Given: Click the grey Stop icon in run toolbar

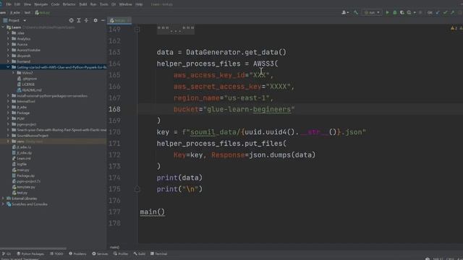Looking at the screenshot, I should pos(420,13).
